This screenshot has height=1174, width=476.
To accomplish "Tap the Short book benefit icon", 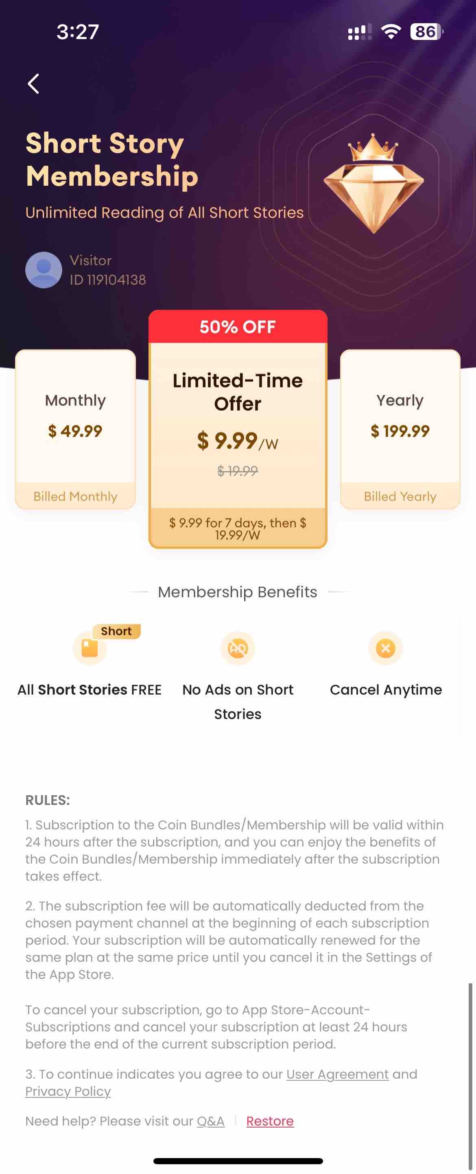I will [x=90, y=648].
